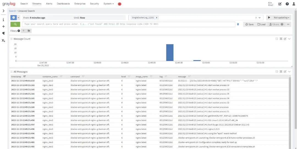Click the tall blue bar in the histogram
Viewport: 297px width, 149px height.
pos(170,52)
